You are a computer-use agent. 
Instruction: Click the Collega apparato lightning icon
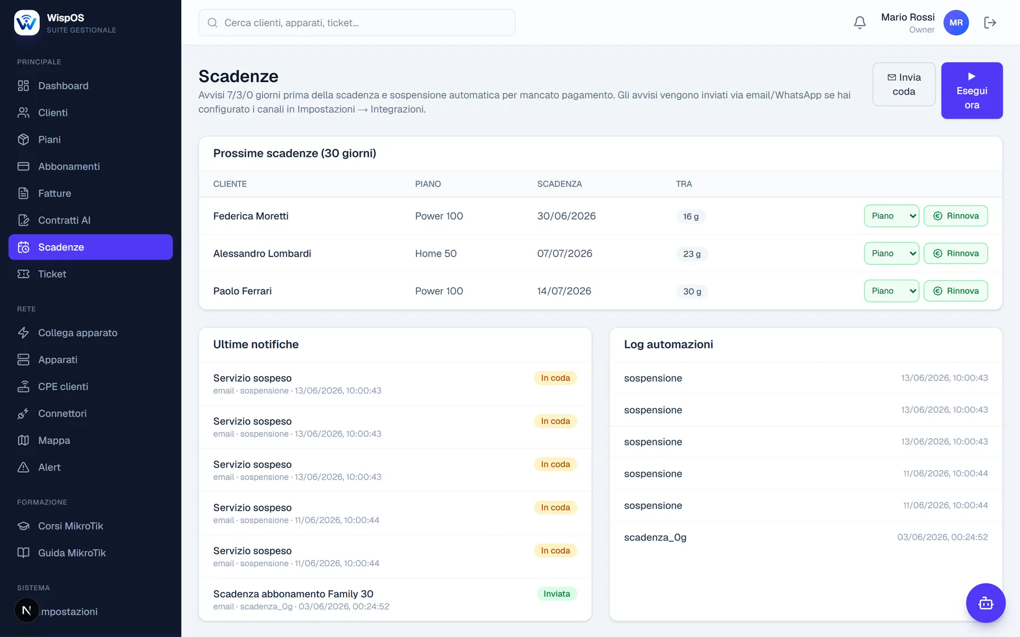23,333
